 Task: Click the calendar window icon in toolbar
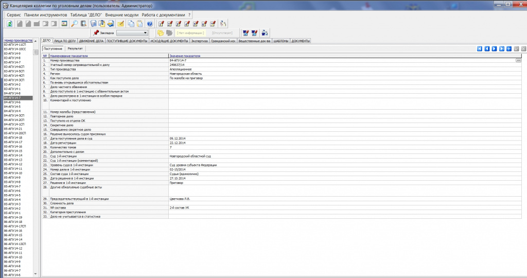tap(64, 24)
